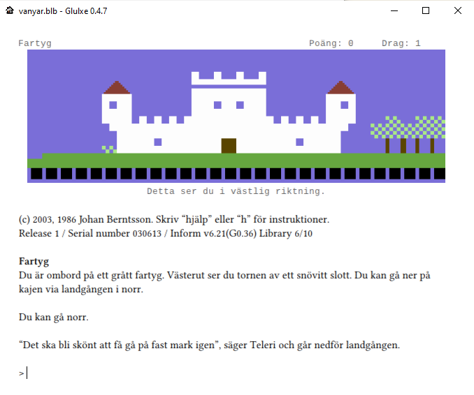Click the small bush left of castle
The width and height of the screenshot is (474, 395).
108,149
